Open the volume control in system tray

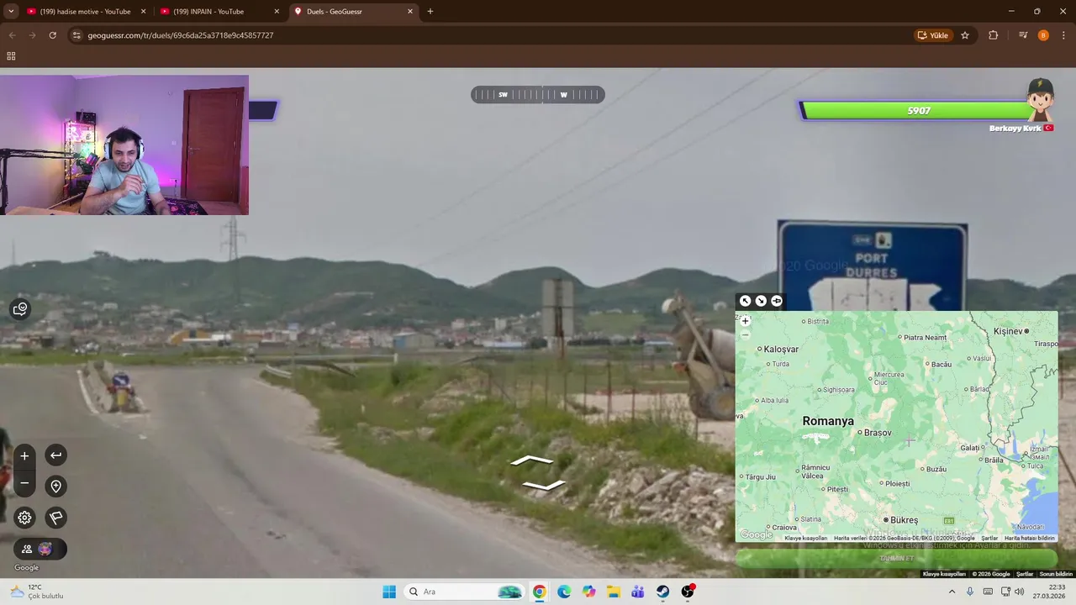click(x=1019, y=592)
